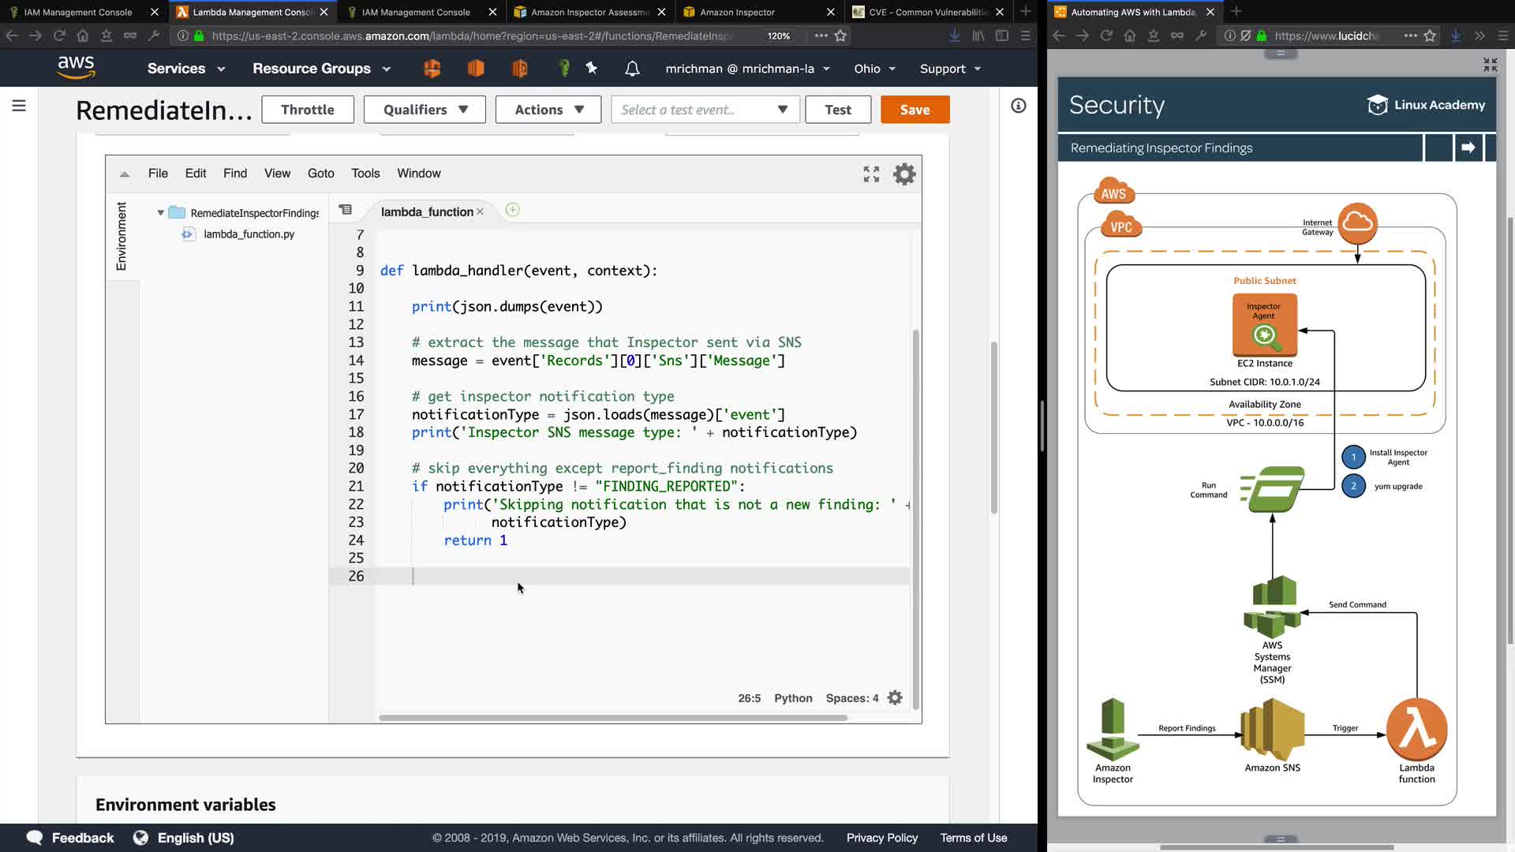Click the orange Save button
Viewport: 1515px width, 852px height.
click(915, 110)
